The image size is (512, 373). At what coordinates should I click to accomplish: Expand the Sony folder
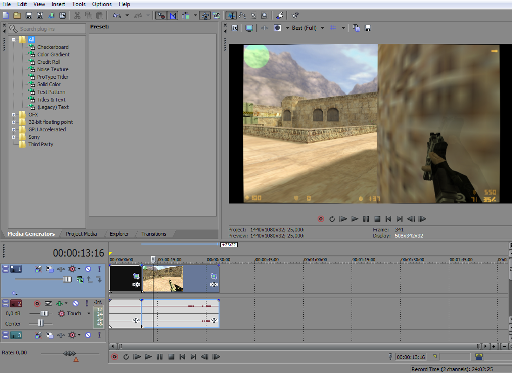point(13,137)
